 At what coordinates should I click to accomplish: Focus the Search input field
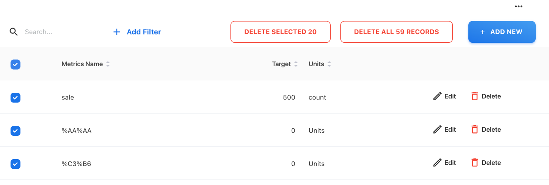click(57, 32)
